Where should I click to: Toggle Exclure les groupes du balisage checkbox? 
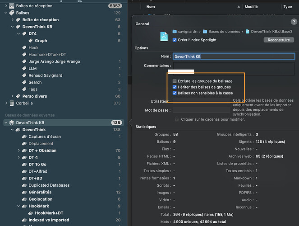174,81
